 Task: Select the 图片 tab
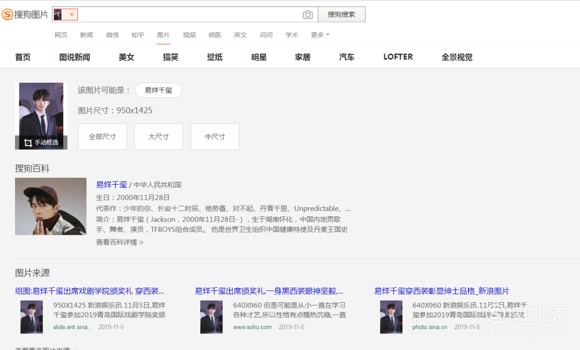[163, 35]
